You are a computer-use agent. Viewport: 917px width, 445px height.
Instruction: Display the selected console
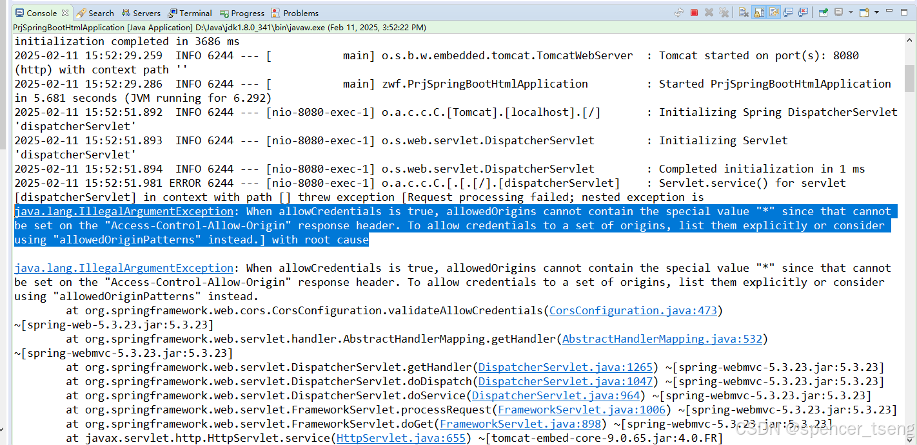point(839,12)
